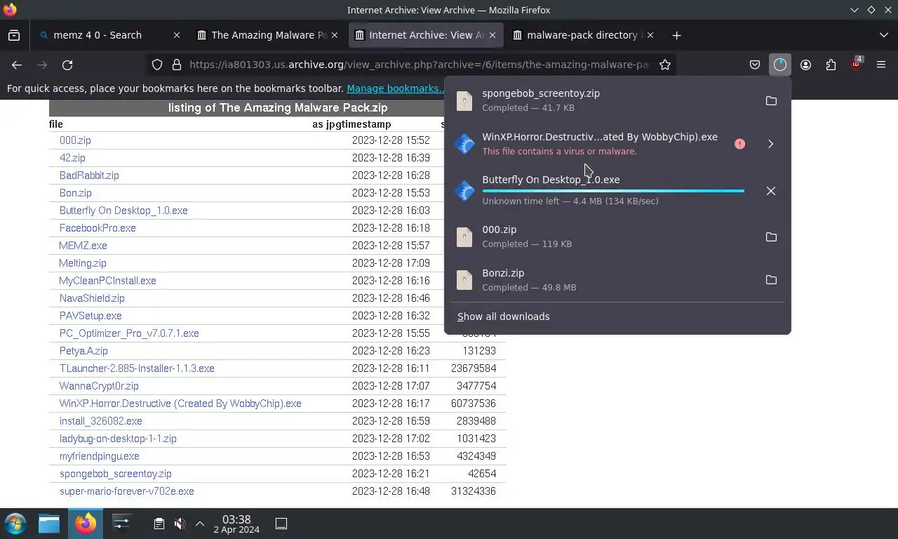Open uBlock Origin extension icon
The image size is (898, 539).
[856, 65]
